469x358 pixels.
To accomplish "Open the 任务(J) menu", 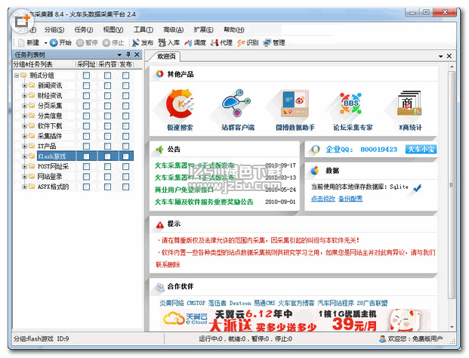I will coord(84,29).
